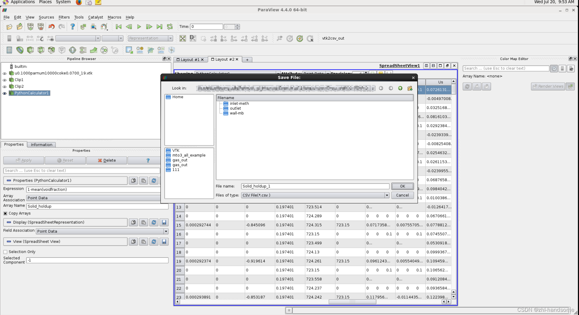Uncheck the Copy Arrays checkbox
Image resolution: width=579 pixels, height=315 pixels.
[5, 213]
